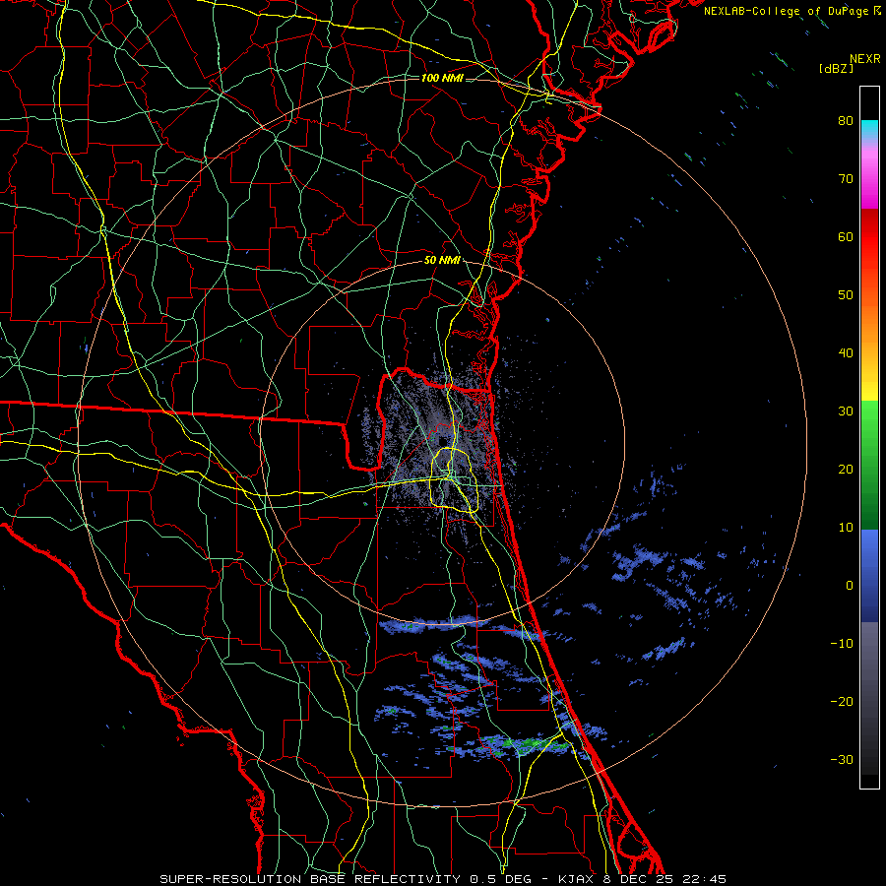Click the 10 dBZ scale value

(846, 528)
